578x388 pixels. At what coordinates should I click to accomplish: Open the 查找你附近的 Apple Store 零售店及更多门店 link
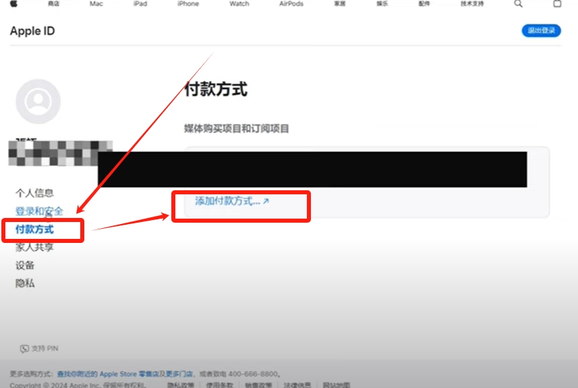[125, 374]
